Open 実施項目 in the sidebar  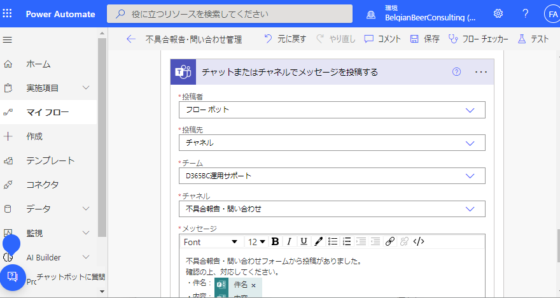43,88
